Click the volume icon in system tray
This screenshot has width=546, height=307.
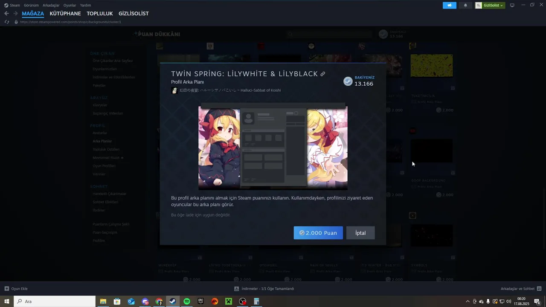(508, 301)
